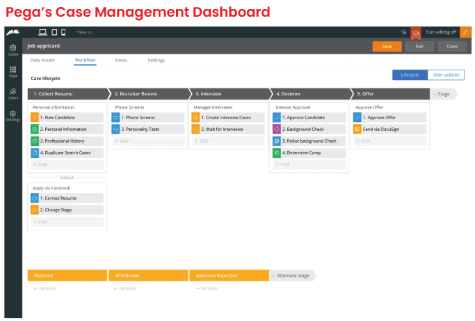Image resolution: width=475 pixels, height=321 pixels.
Task: Open the Data sidebar icon
Action: coord(13,71)
